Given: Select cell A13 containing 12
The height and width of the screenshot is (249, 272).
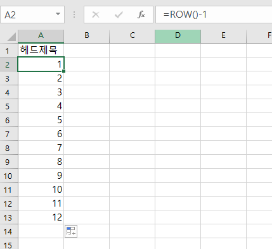Looking at the screenshot, I should (41, 217).
